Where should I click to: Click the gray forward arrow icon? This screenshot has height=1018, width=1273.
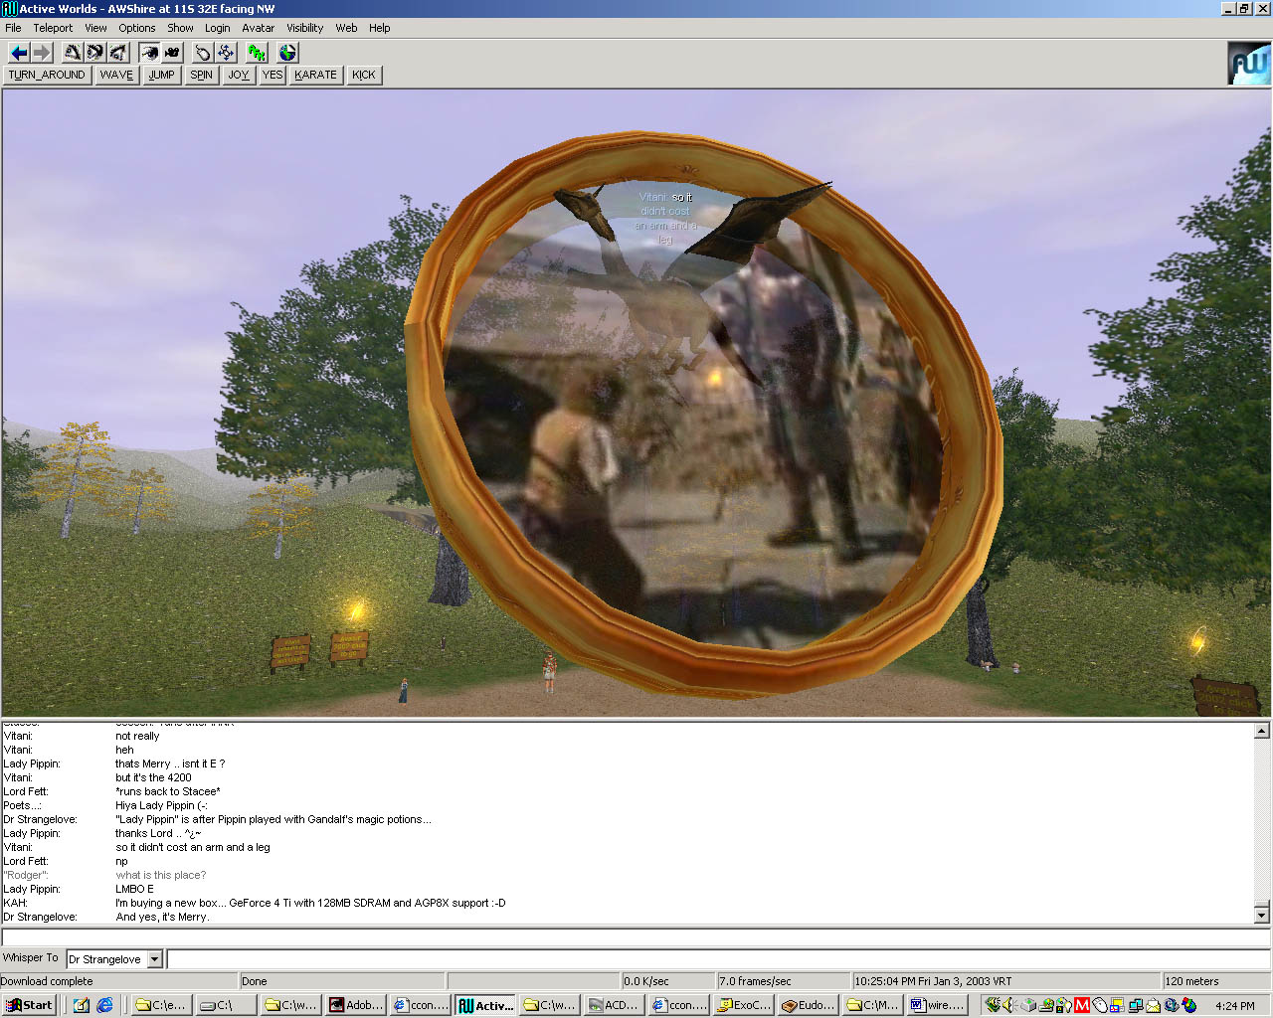(x=41, y=53)
